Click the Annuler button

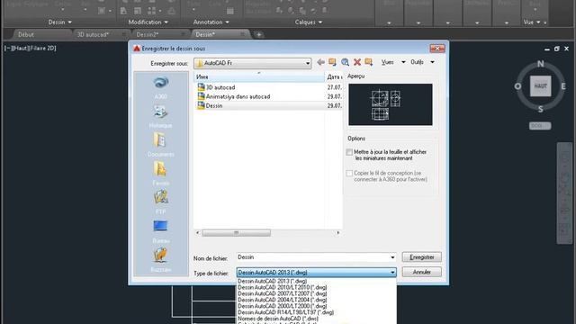(x=422, y=272)
